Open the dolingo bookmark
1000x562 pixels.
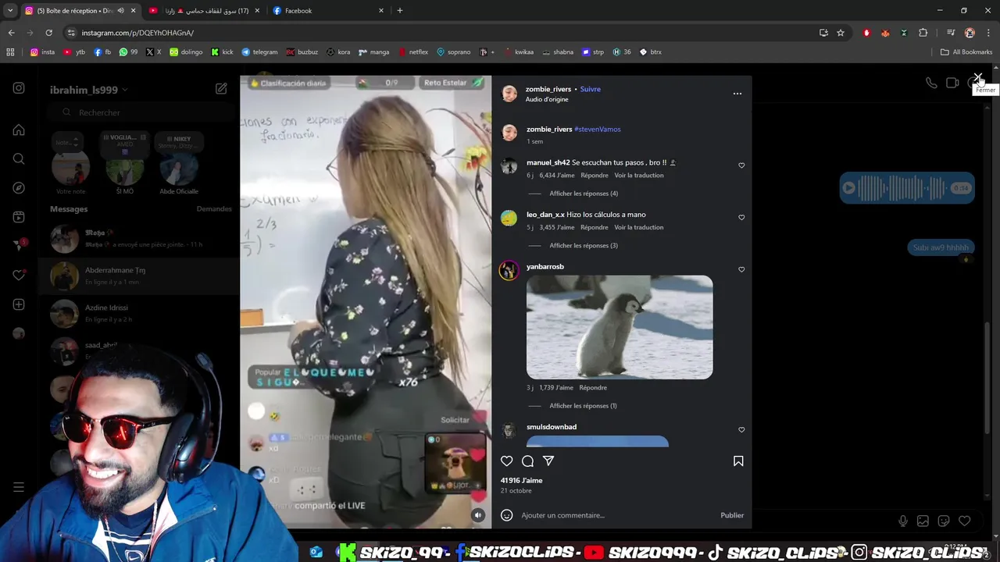(x=186, y=52)
